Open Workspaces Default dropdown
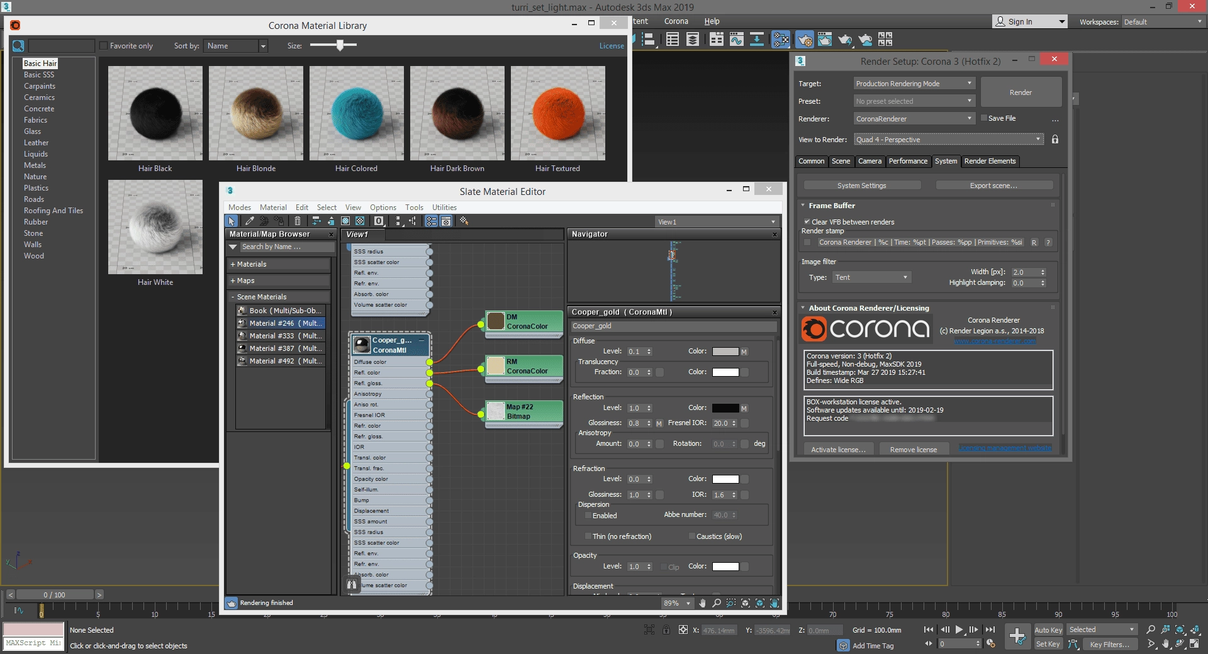 pyautogui.click(x=1163, y=21)
